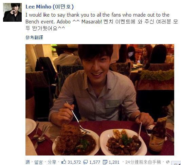Open Lee Minho's profile picture thumbnail
The image size is (181, 165).
coord(12,12)
